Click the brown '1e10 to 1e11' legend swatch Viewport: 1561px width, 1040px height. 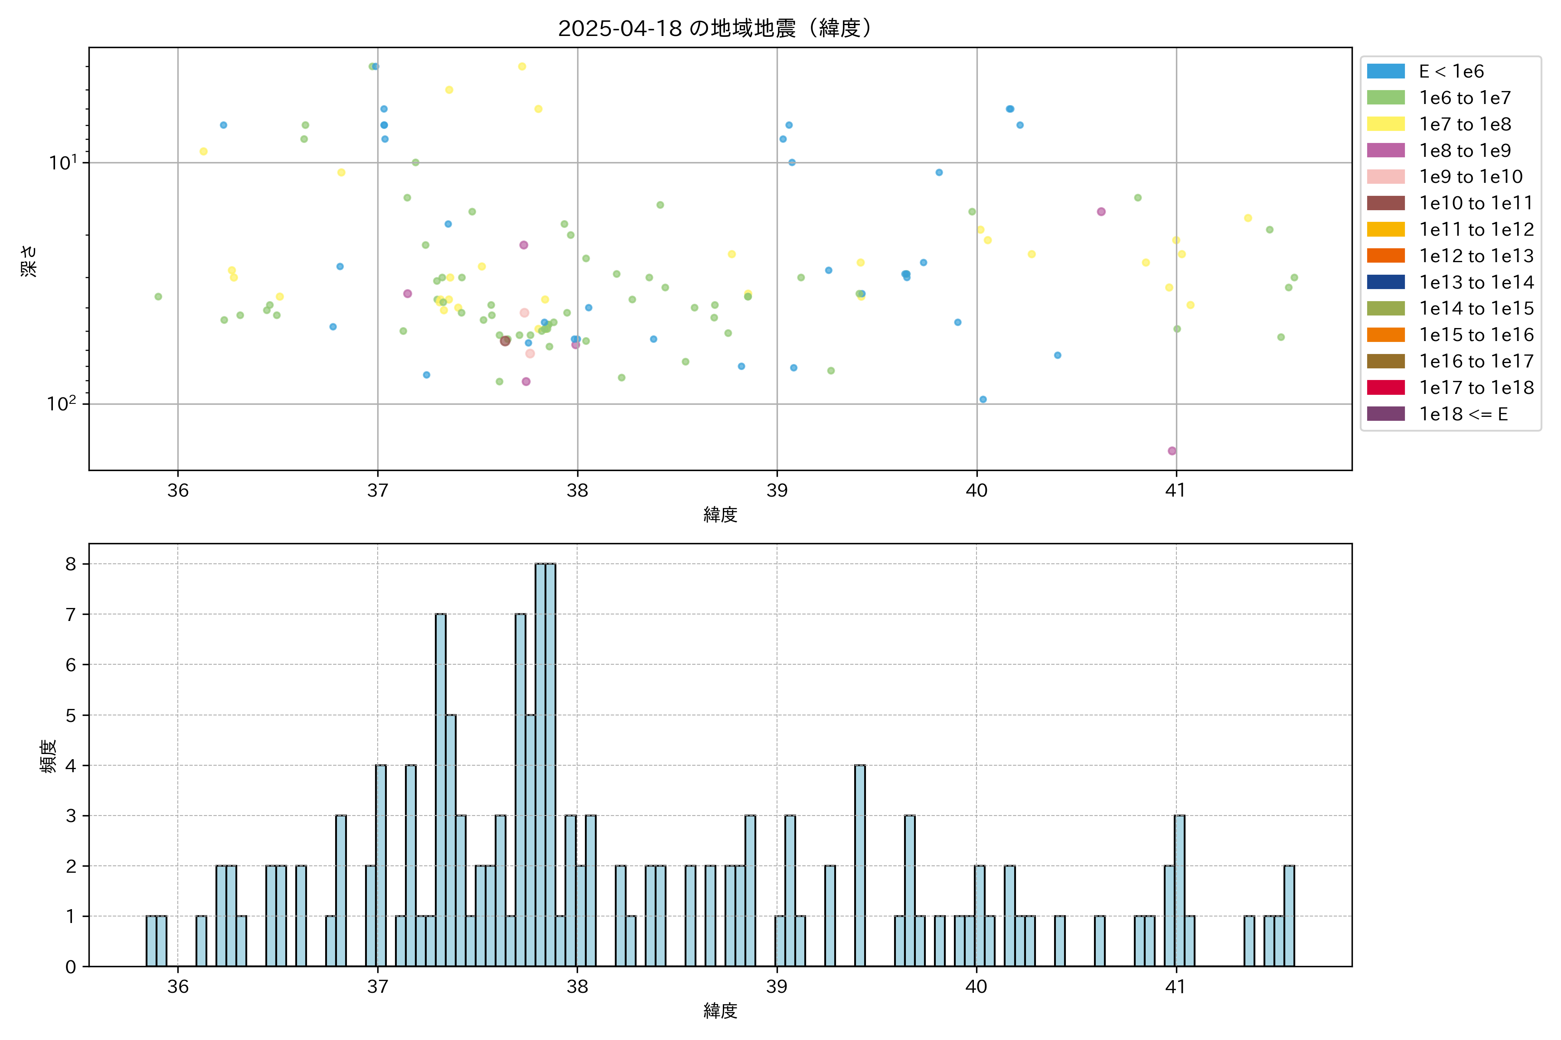coord(1385,203)
